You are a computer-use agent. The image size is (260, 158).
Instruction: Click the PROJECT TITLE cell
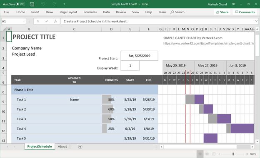point(34,37)
